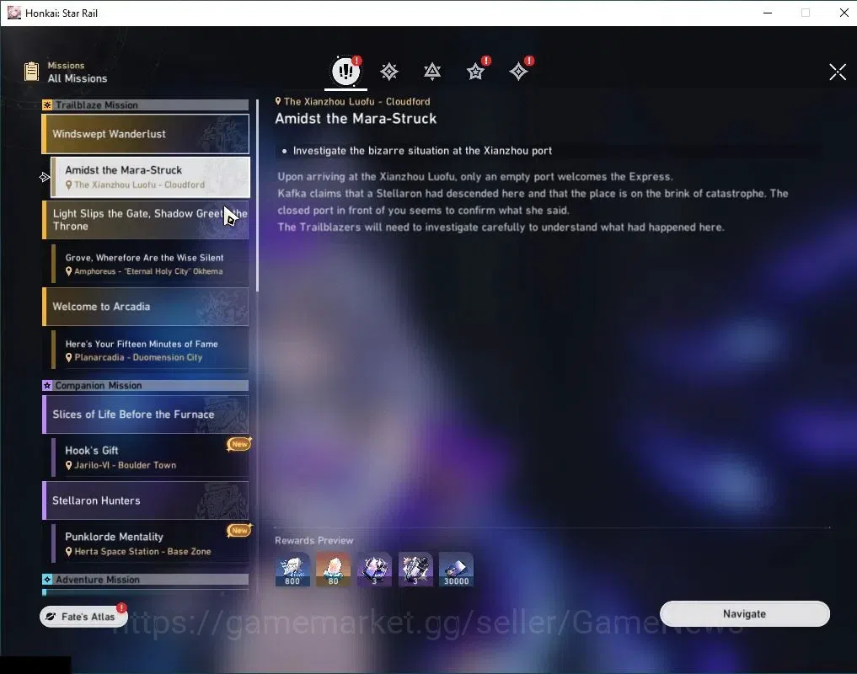Image resolution: width=857 pixels, height=674 pixels.
Task: Open Fate's Atlas
Action: 83,617
